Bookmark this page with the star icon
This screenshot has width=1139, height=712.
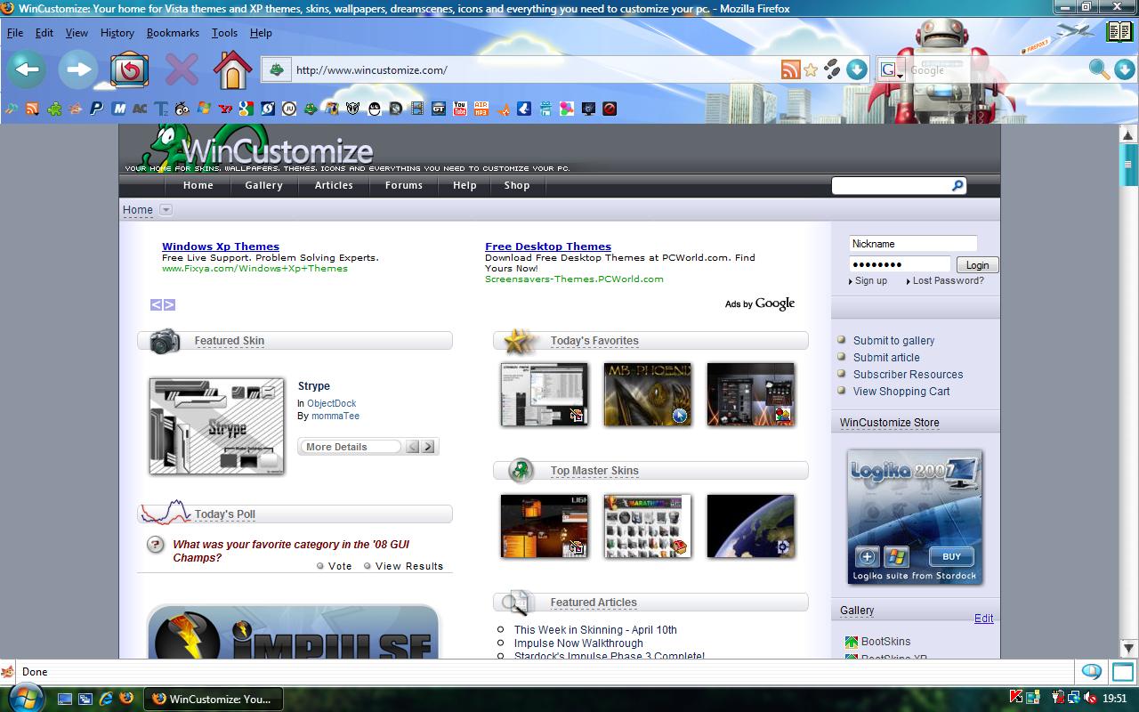coord(811,69)
